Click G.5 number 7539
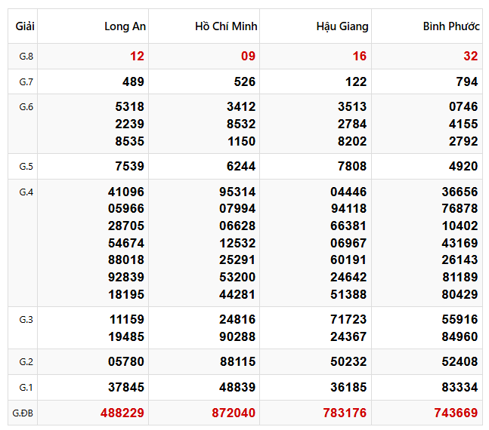 click(130, 166)
